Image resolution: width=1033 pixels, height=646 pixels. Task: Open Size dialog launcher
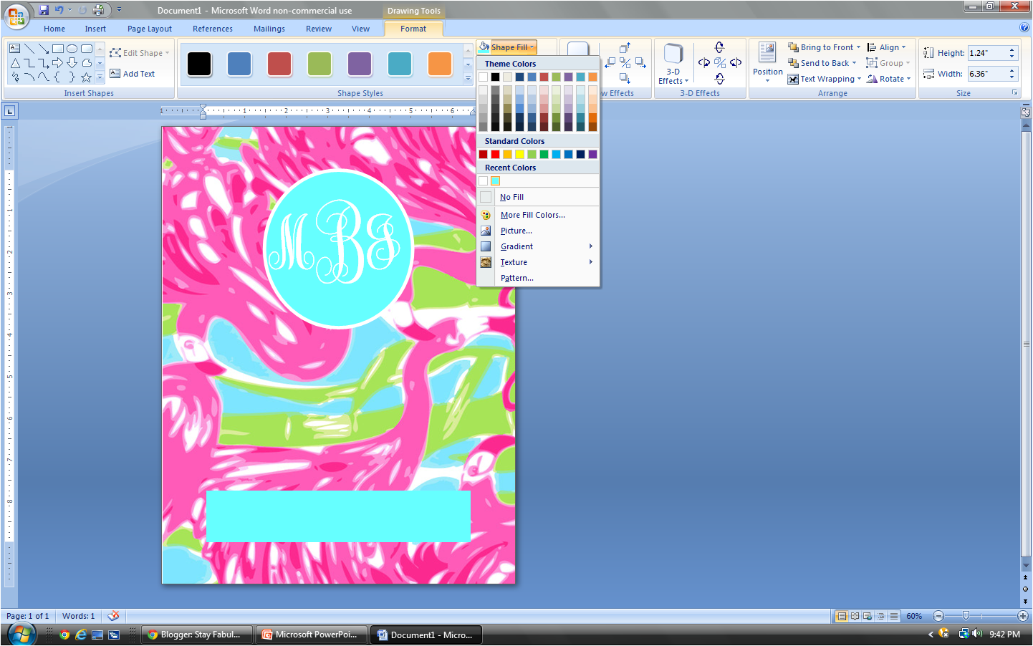pos(1014,93)
